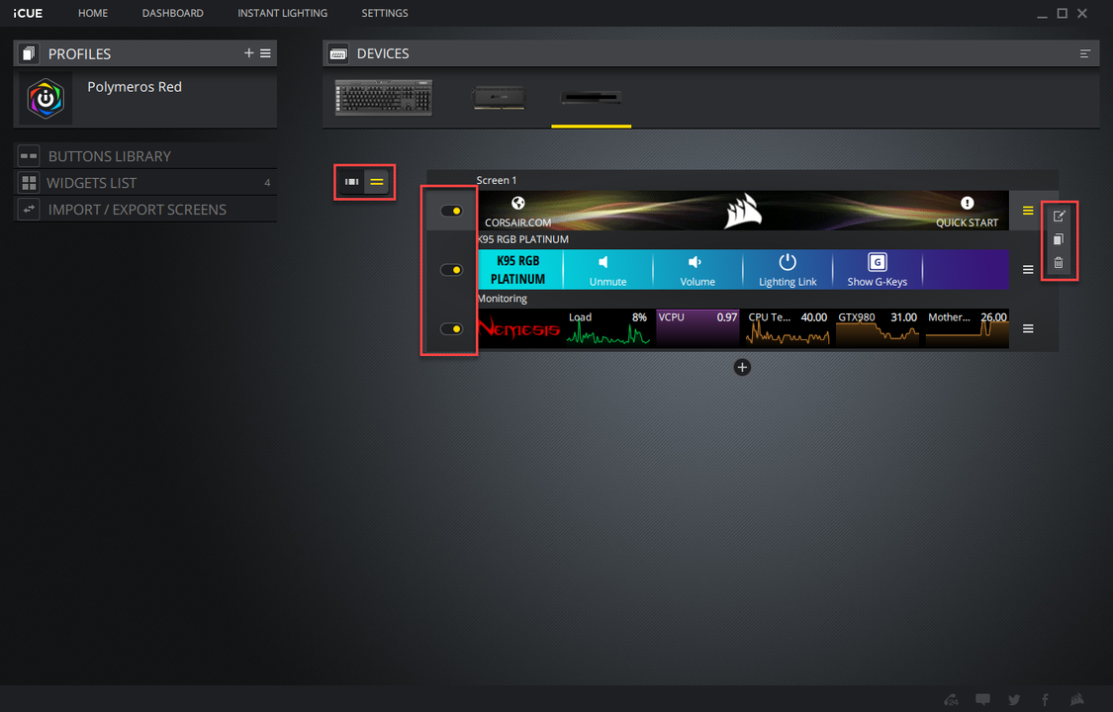Open K95 RGB PLATINUM screen menu
1113x712 pixels.
1028,270
